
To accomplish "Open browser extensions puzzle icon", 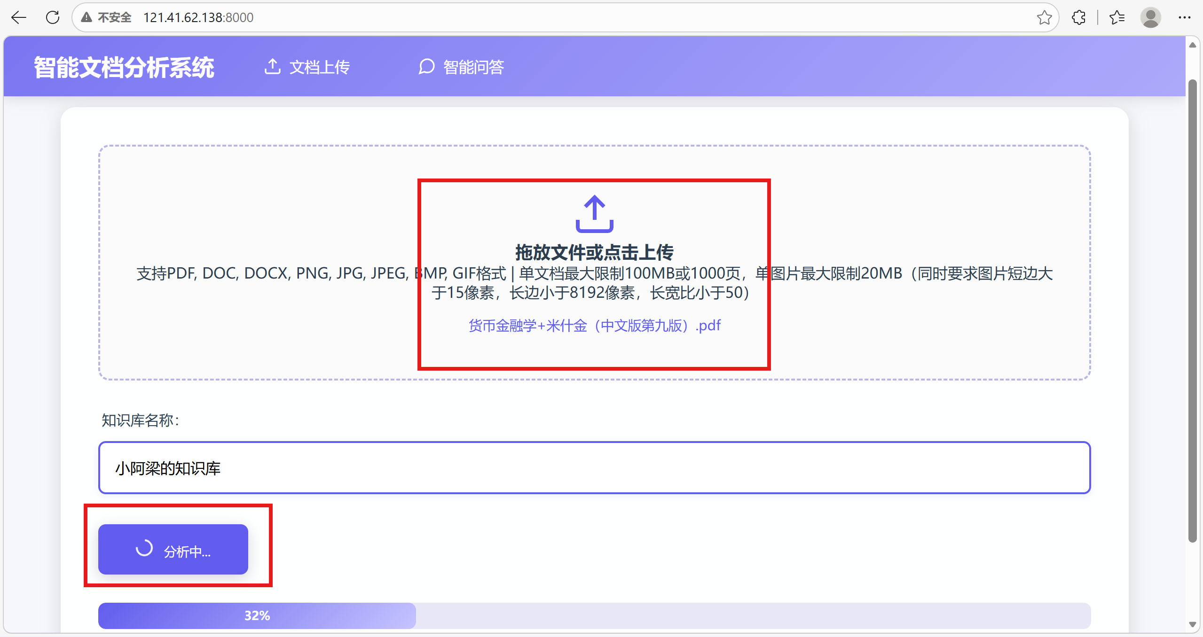I will pos(1079,17).
